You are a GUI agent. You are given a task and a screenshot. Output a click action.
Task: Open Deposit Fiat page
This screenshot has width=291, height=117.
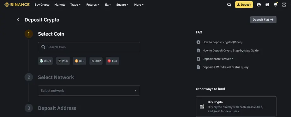[x=263, y=19]
